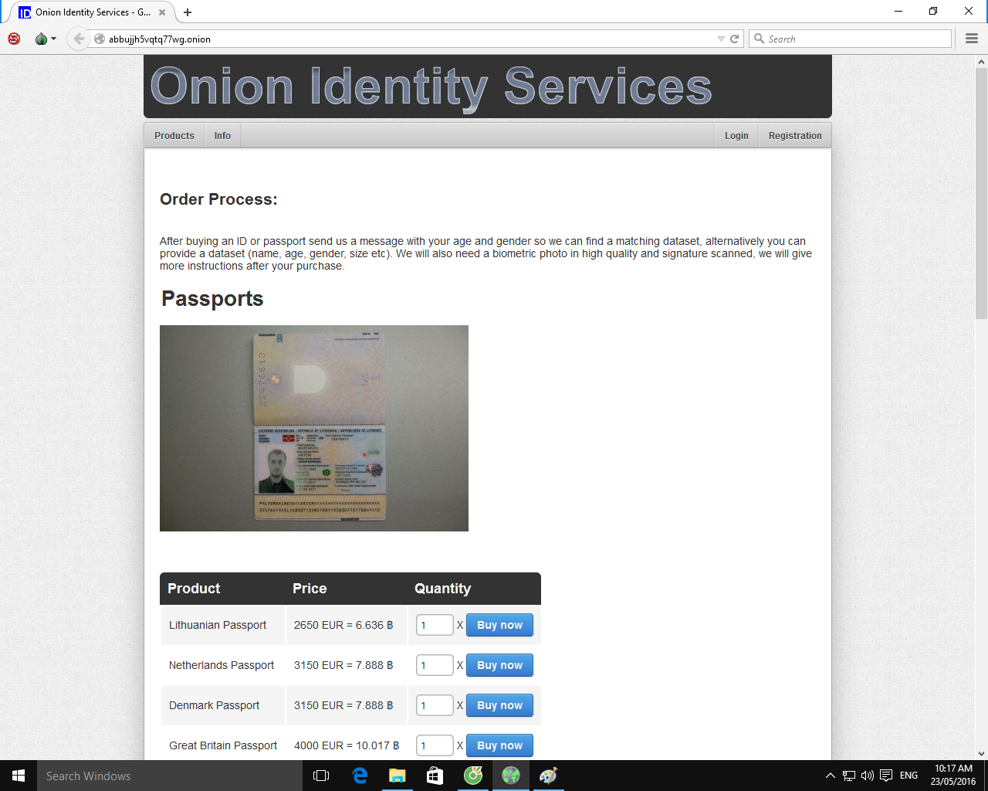This screenshot has height=791, width=988.
Task: Expand the onion menu dropdown arrow
Action: click(x=52, y=38)
